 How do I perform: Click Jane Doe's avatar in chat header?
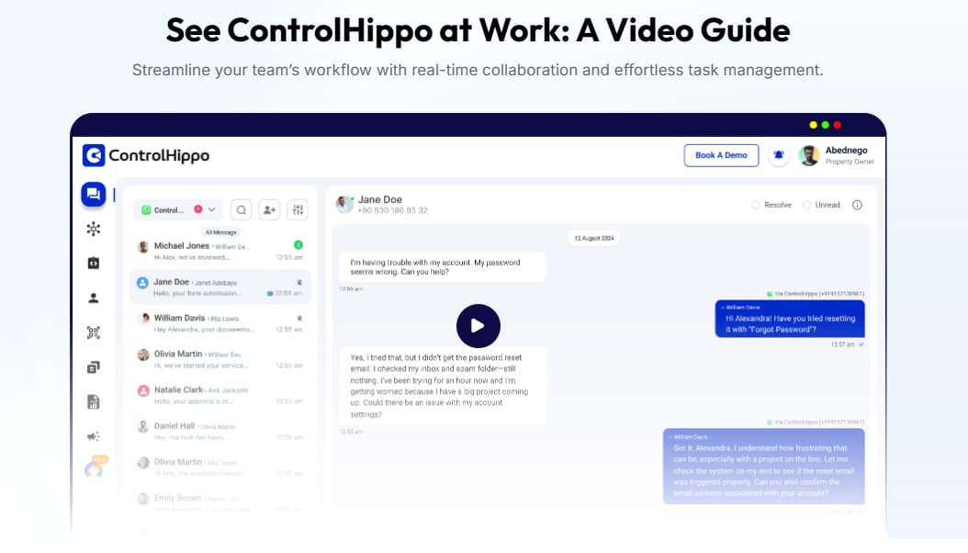click(x=344, y=204)
